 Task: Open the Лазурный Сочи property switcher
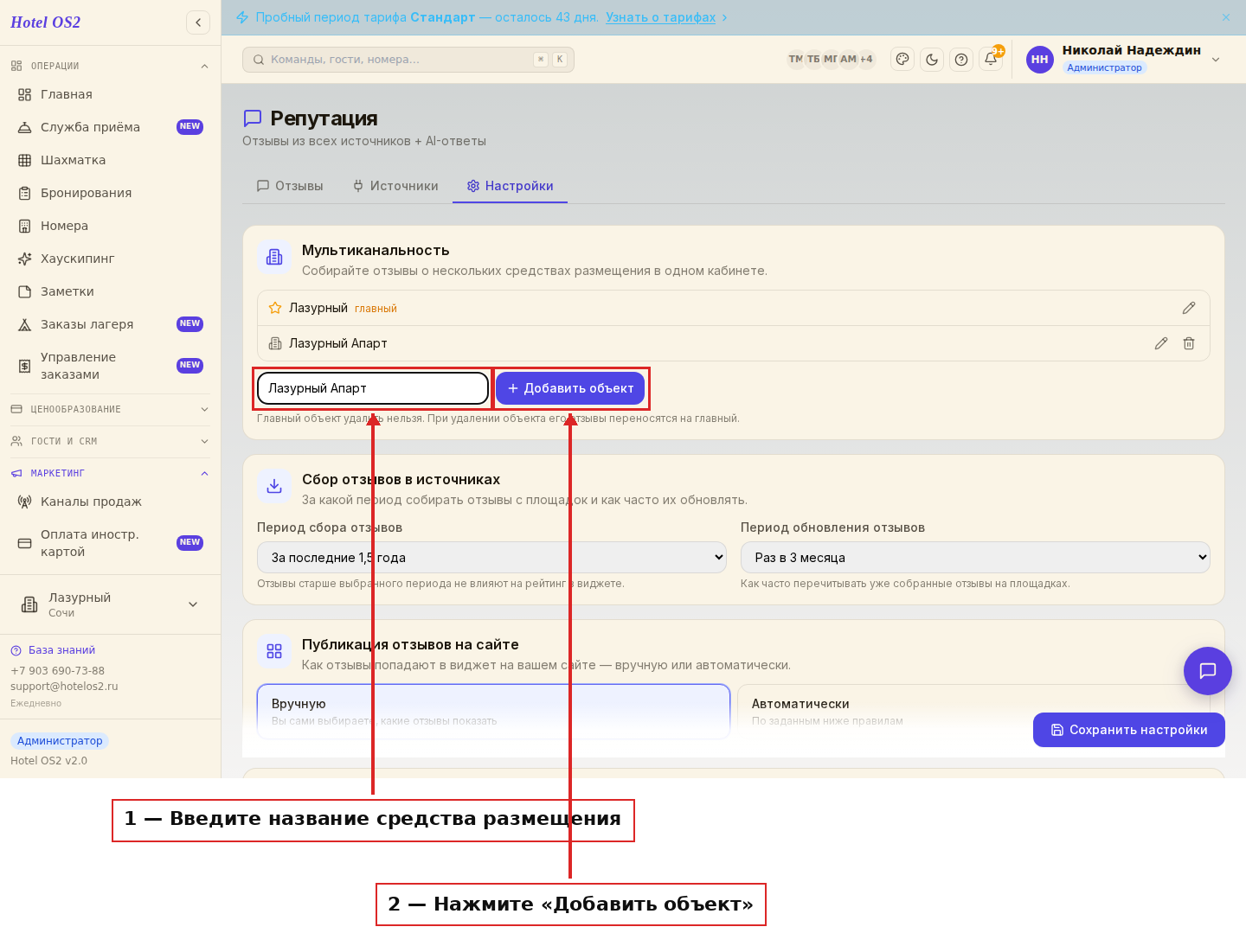pos(110,604)
